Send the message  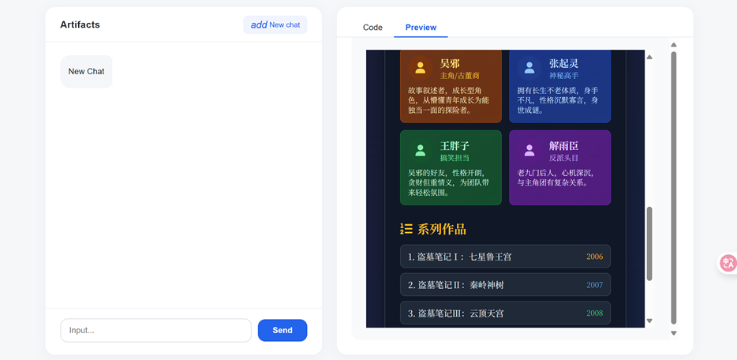coord(282,330)
